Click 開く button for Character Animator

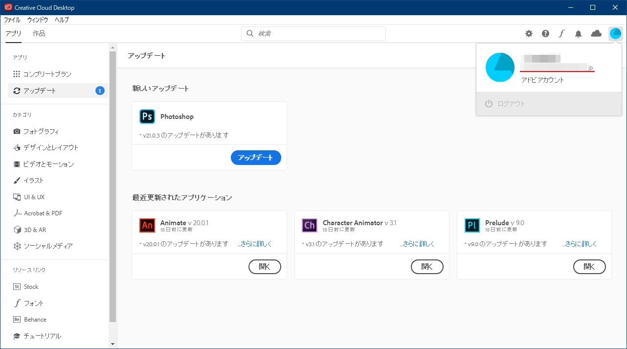[427, 267]
